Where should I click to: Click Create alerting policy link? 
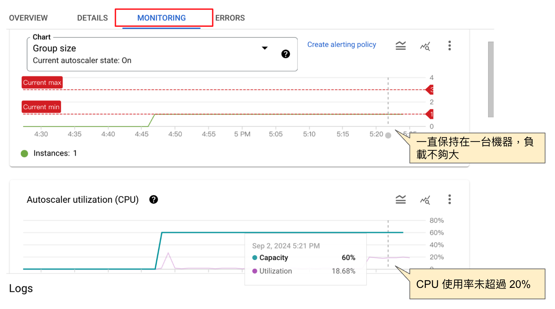point(341,45)
